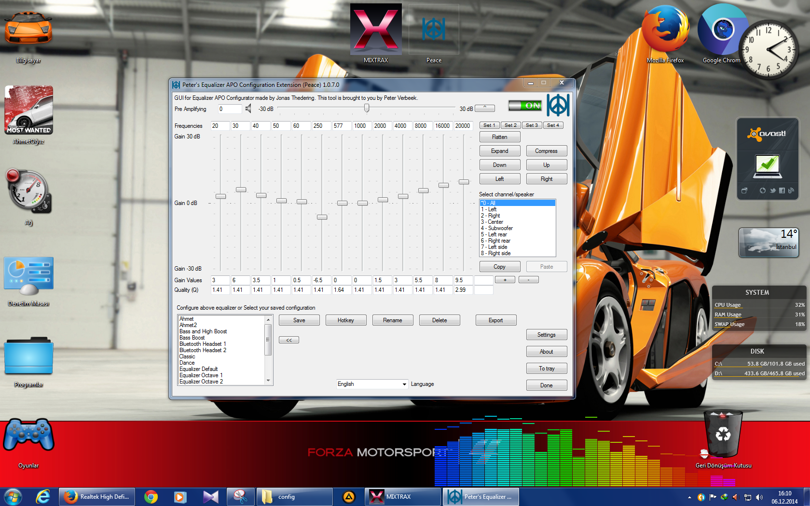This screenshot has width=810, height=506.
Task: Open the About dialog
Action: coord(547,352)
